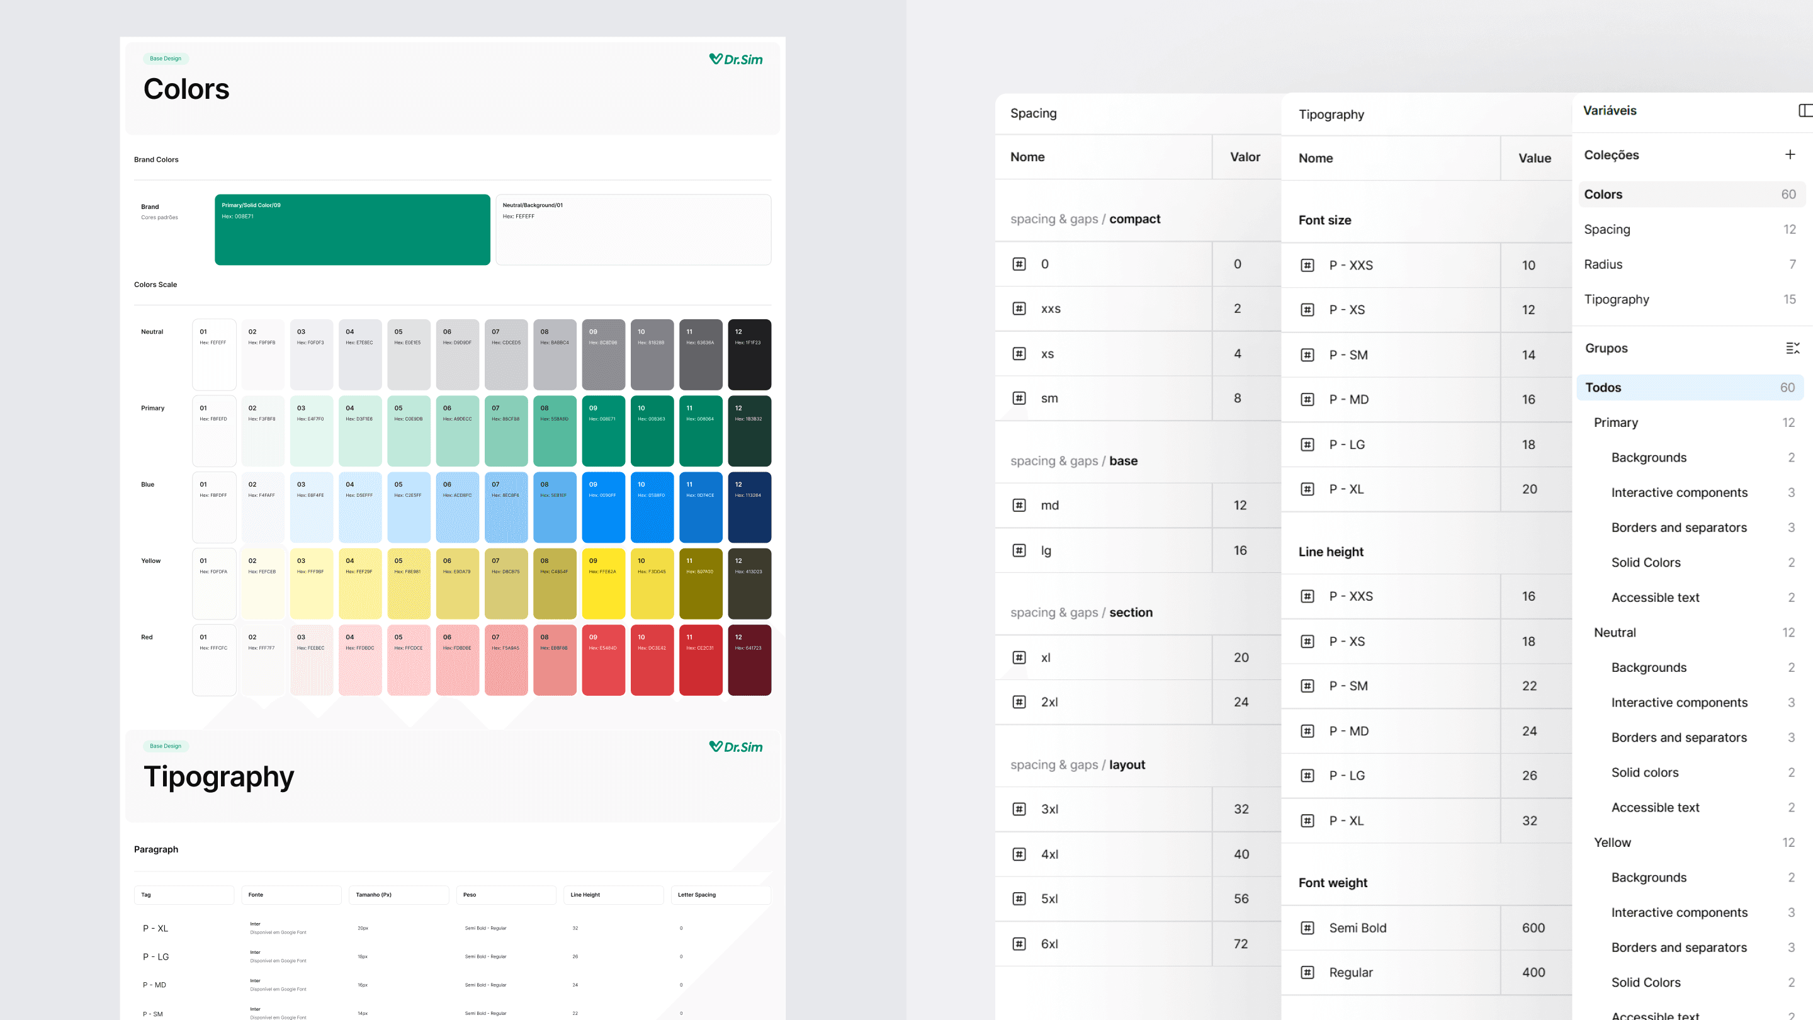Click the Base Design tag above Tipography
1813x1020 pixels.
coord(166,746)
